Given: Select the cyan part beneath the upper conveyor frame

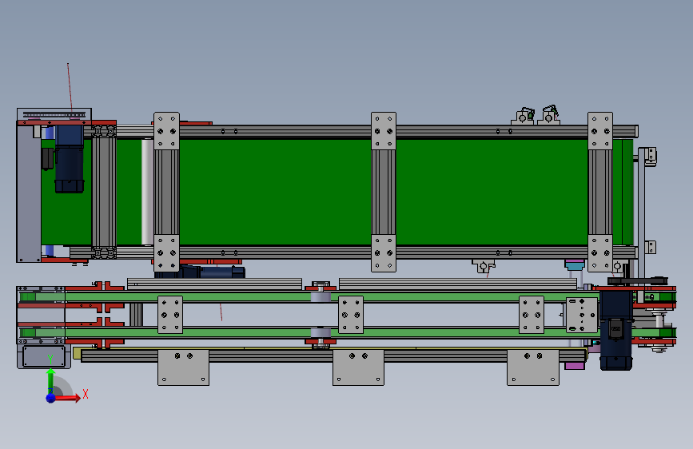Looking at the screenshot, I should 575,265.
